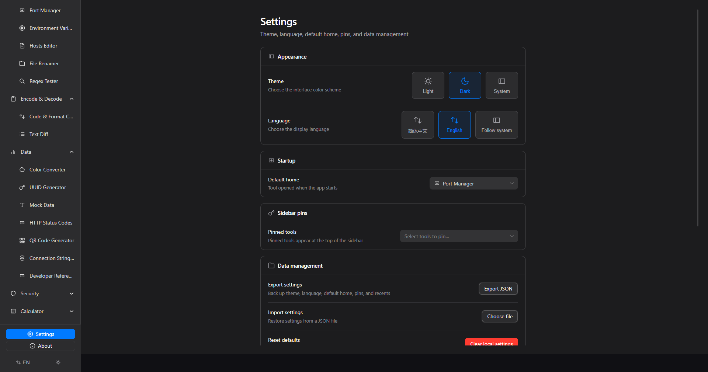Click the UUID Generator key icon
This screenshot has height=372, width=708.
click(22, 187)
